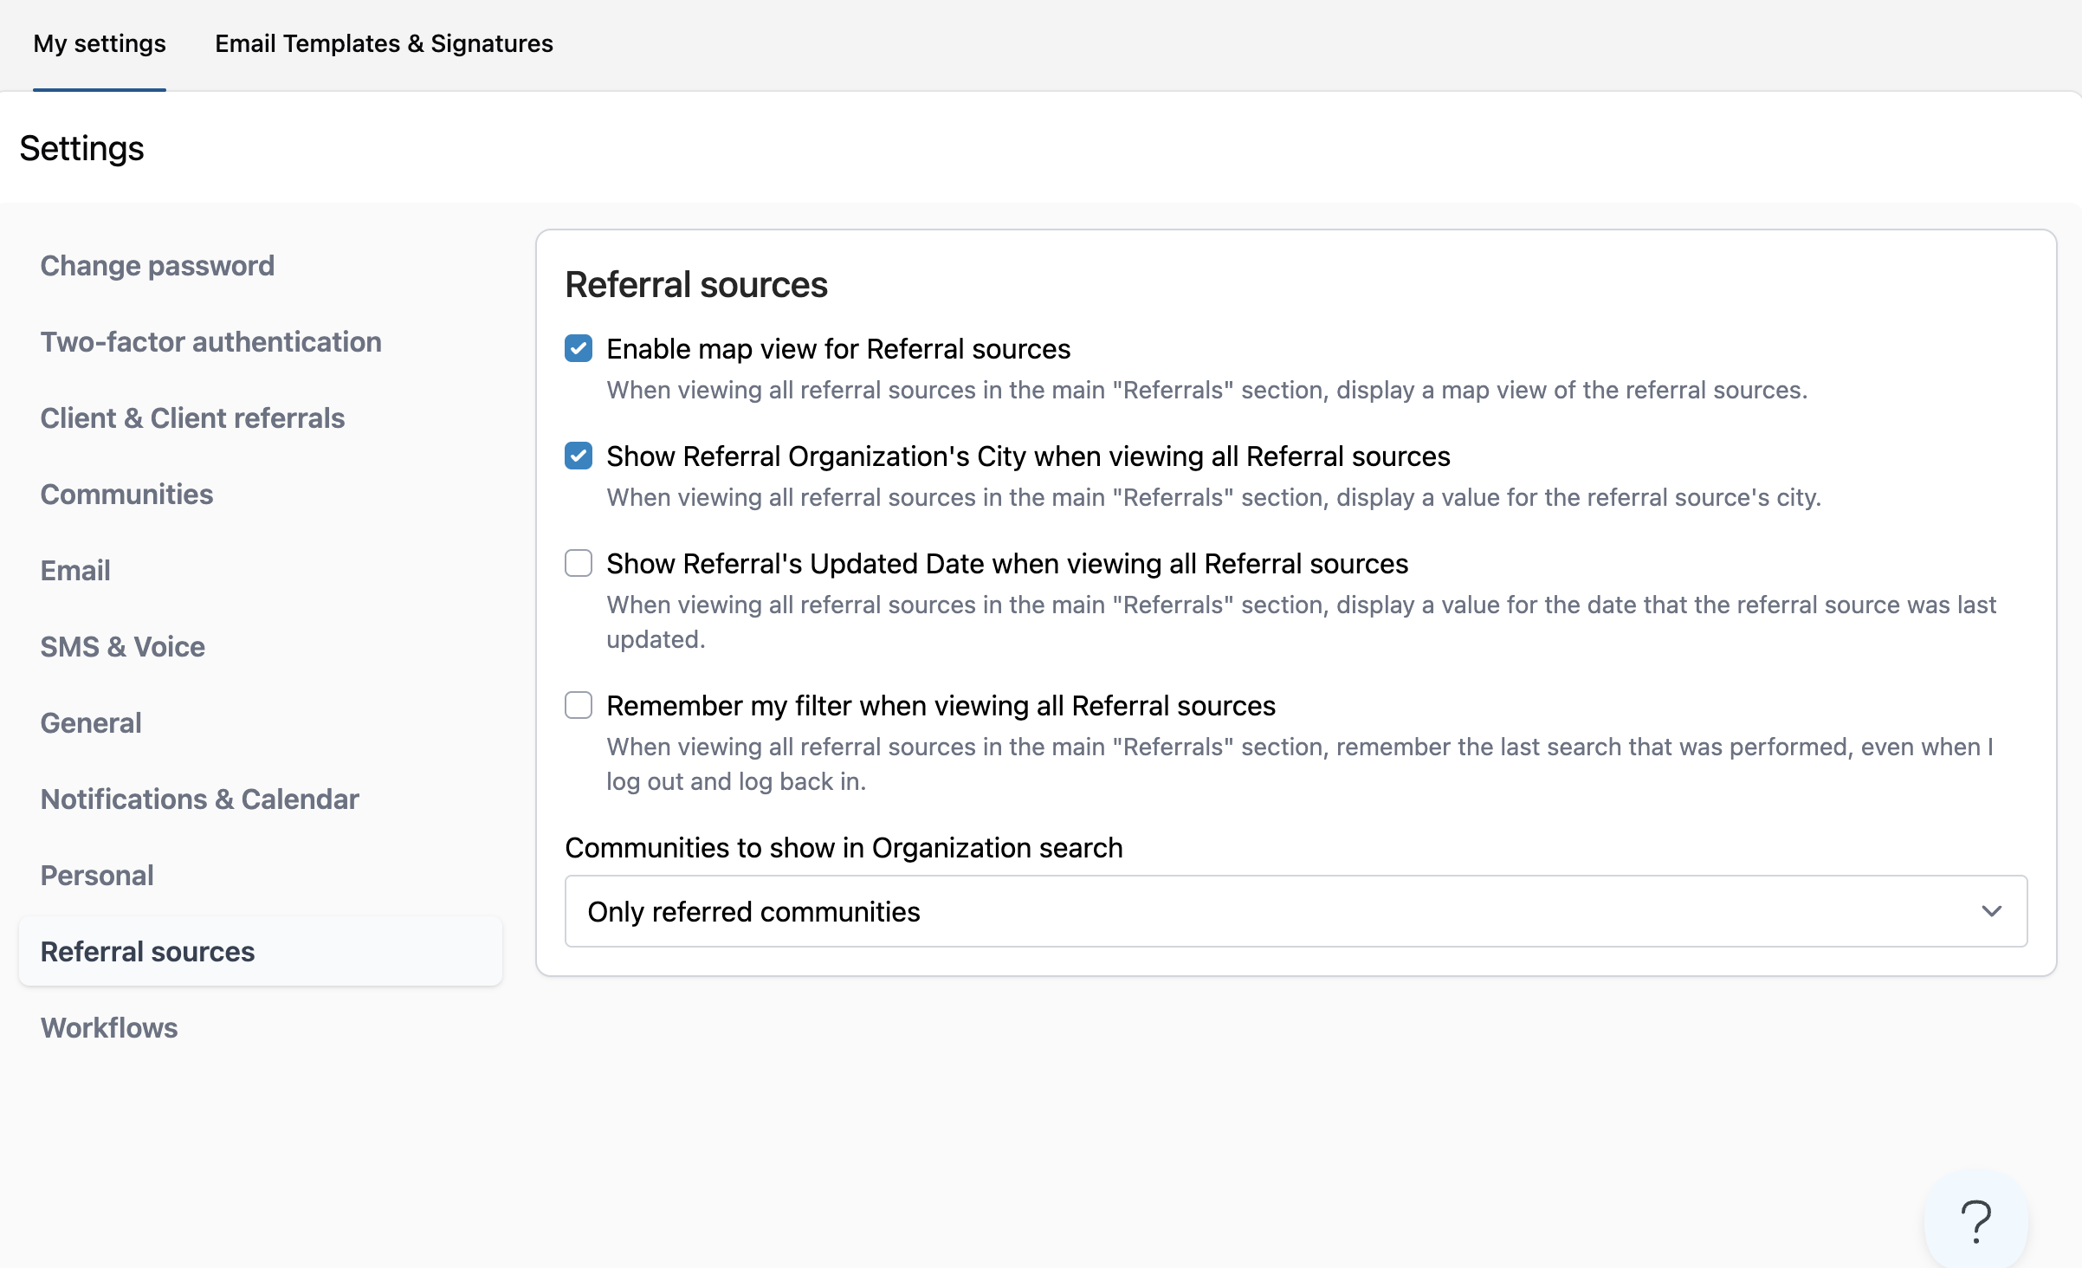Navigate to Client & Client referrals
Image resolution: width=2082 pixels, height=1268 pixels.
click(192, 418)
